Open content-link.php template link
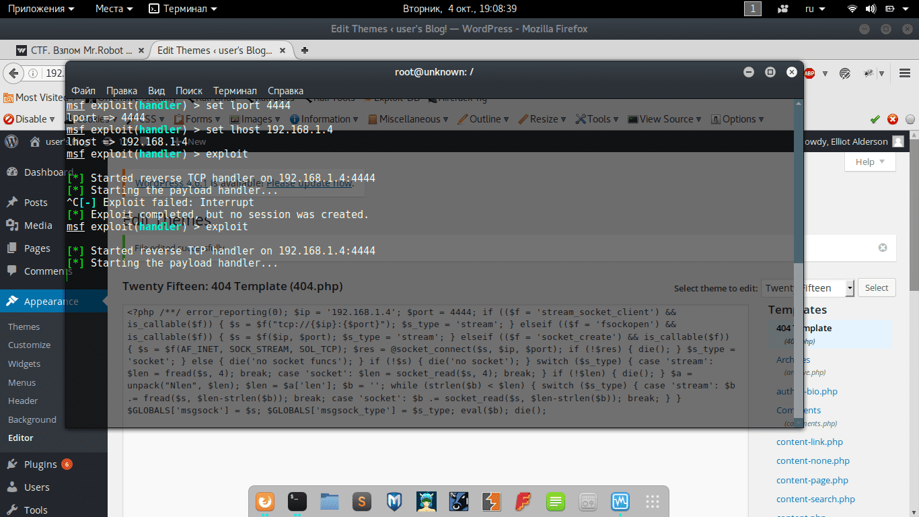This screenshot has height=517, width=919. tap(809, 442)
